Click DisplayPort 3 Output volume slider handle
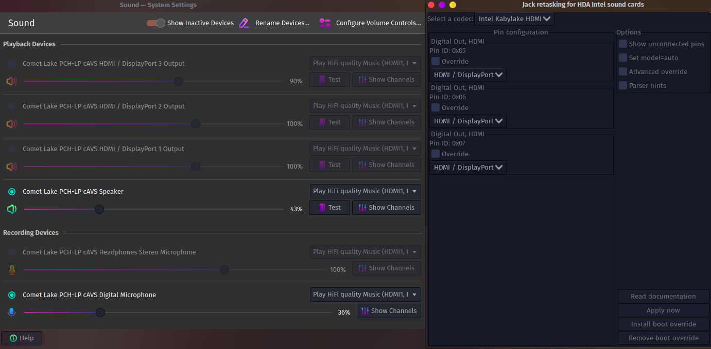Viewport: 711px width, 349px height. click(x=178, y=81)
